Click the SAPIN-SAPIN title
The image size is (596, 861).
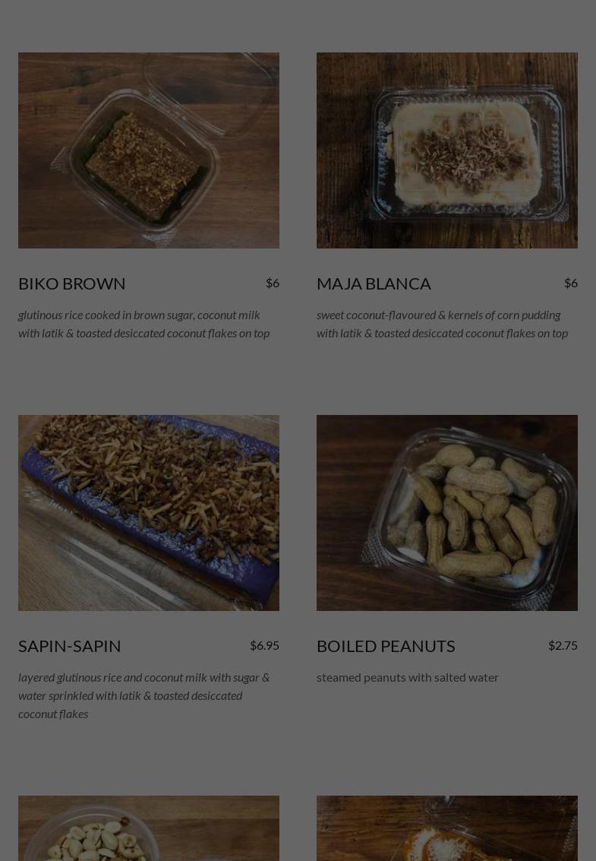tap(70, 646)
